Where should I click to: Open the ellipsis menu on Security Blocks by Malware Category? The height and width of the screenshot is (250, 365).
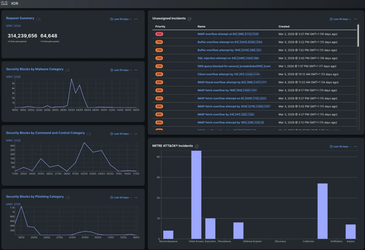[135, 70]
